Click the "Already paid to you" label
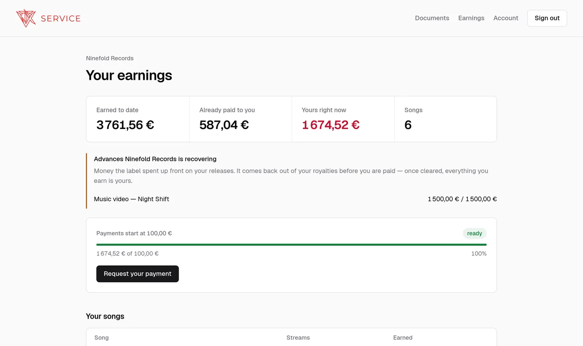Screen dimensions: 583x346 pyautogui.click(x=227, y=110)
